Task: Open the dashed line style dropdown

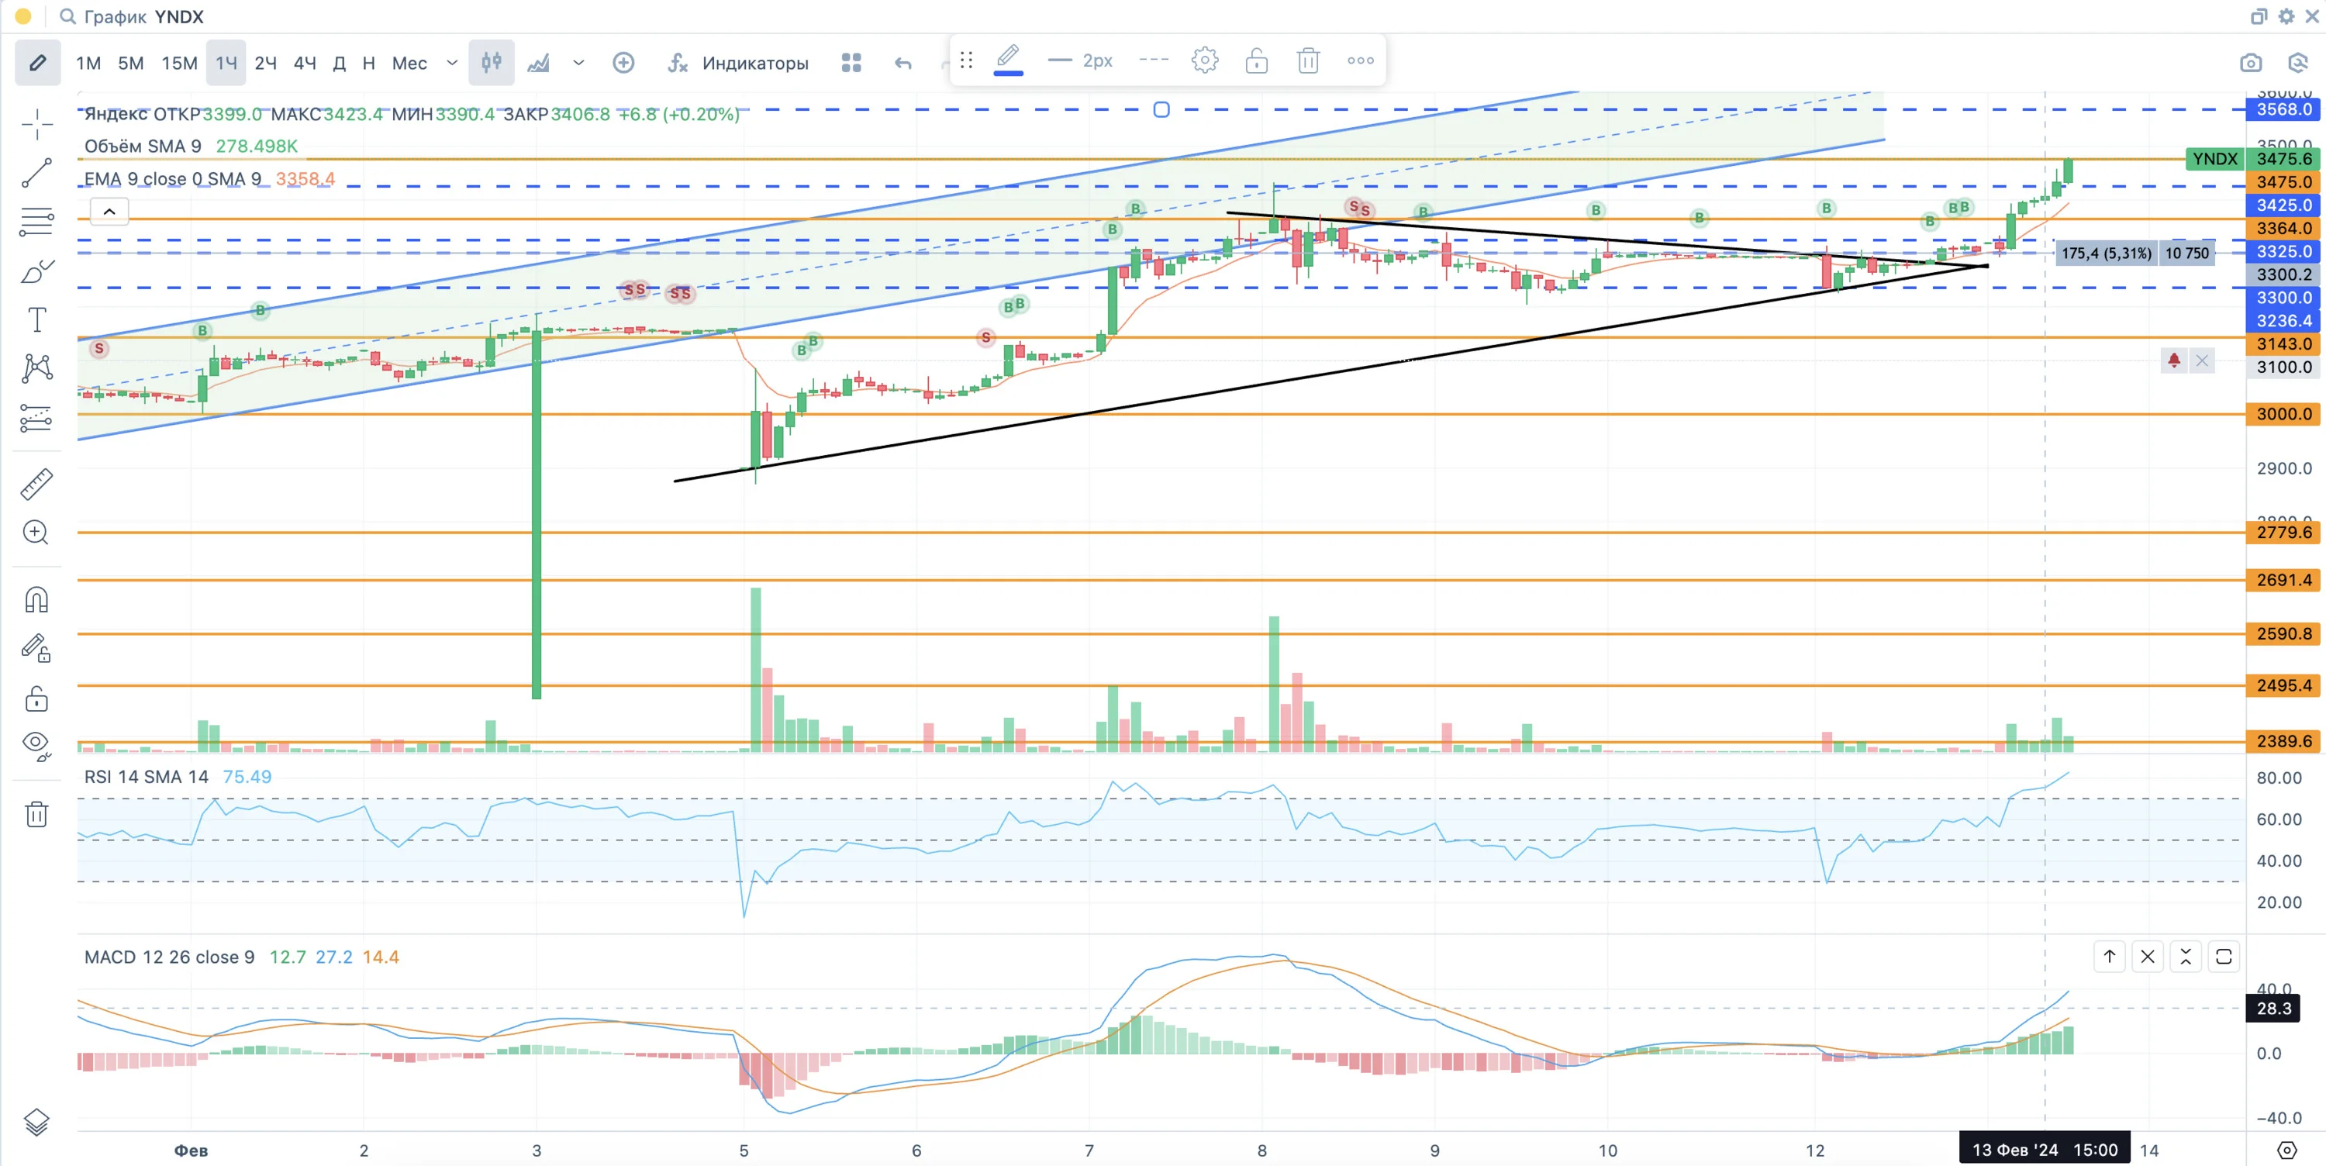Action: [x=1154, y=60]
